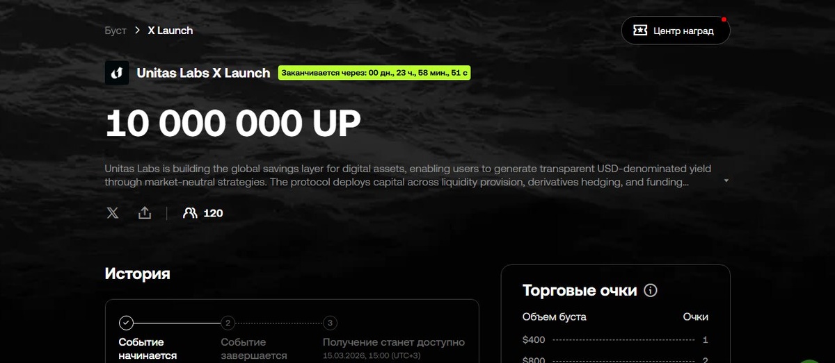Click the step 3 marker Получение станет доступно
835x363 pixels.
(x=331, y=323)
